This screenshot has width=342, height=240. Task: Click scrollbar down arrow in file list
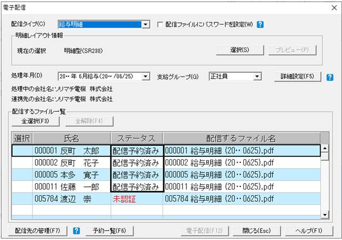pyautogui.click(x=325, y=215)
